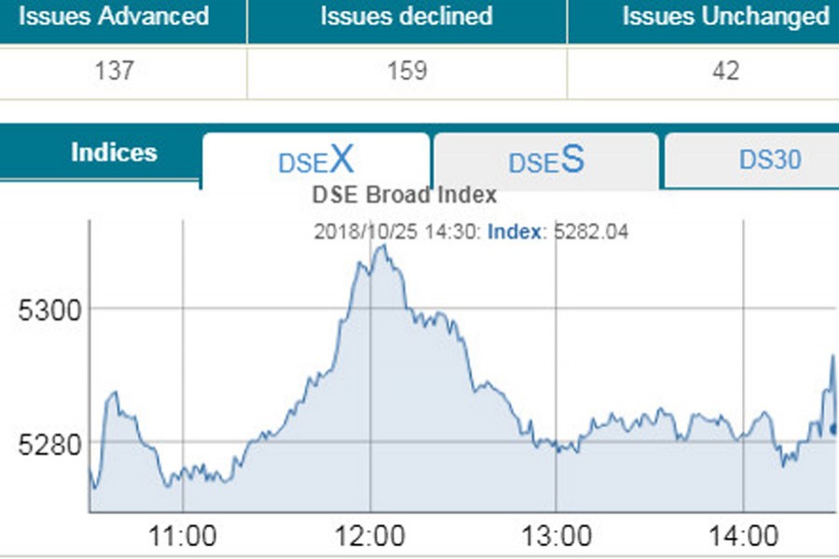Click the Indices section tab

[114, 153]
